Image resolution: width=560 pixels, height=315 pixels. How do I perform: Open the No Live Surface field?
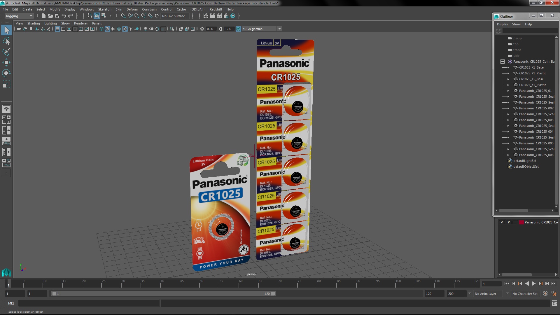coord(175,16)
